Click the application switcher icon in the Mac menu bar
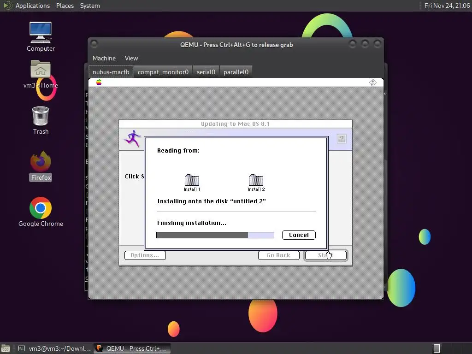This screenshot has height=354, width=472. coord(372,82)
